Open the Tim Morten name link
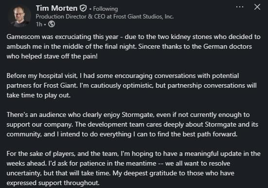268x188 pixels. click(x=56, y=8)
